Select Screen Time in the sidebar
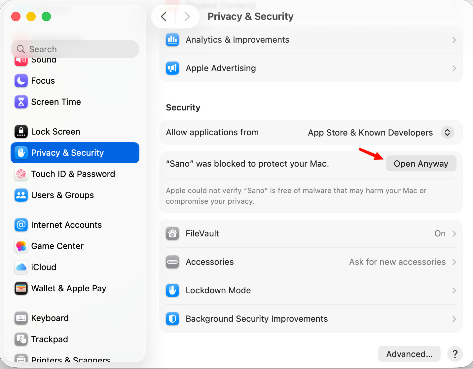 [x=75, y=102]
